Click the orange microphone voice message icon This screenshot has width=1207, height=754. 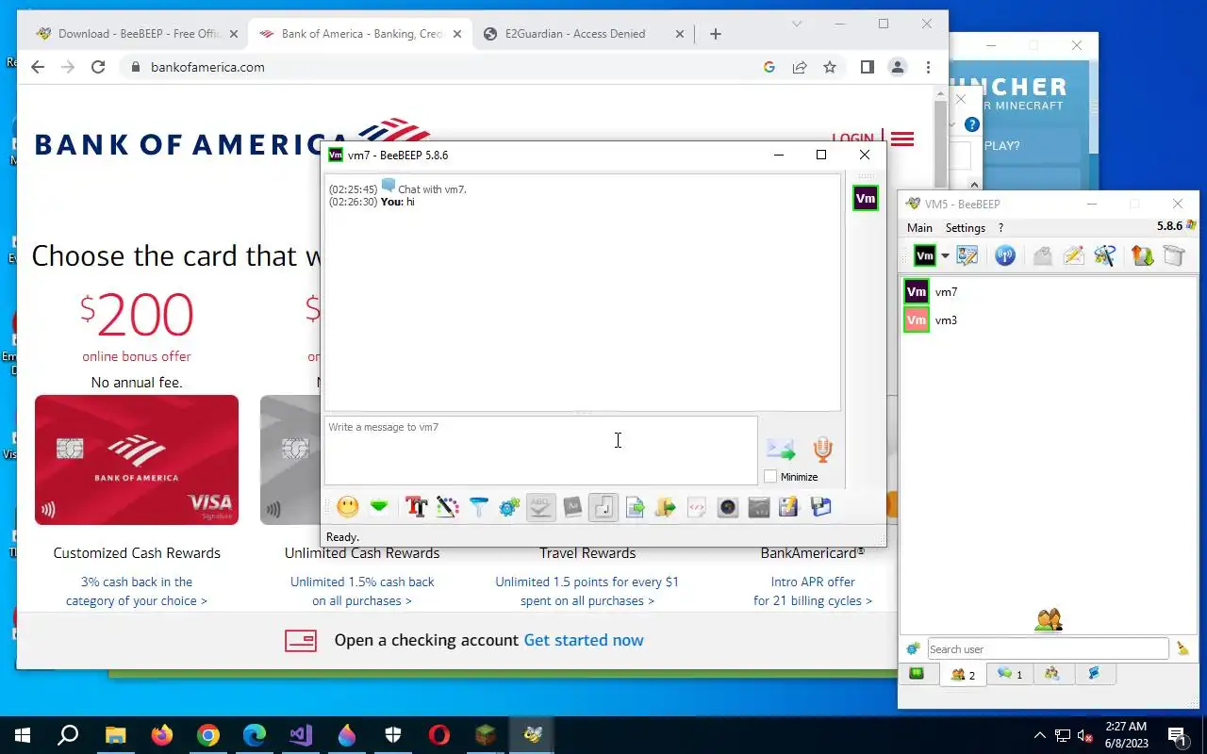(823, 450)
